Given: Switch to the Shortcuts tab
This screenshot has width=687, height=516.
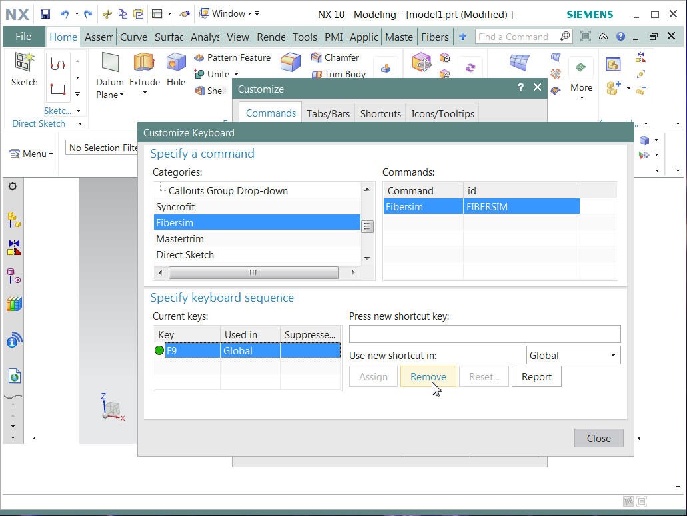Looking at the screenshot, I should pyautogui.click(x=380, y=113).
